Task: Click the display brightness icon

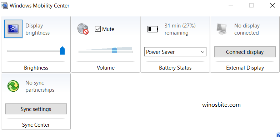Action: click(x=13, y=29)
